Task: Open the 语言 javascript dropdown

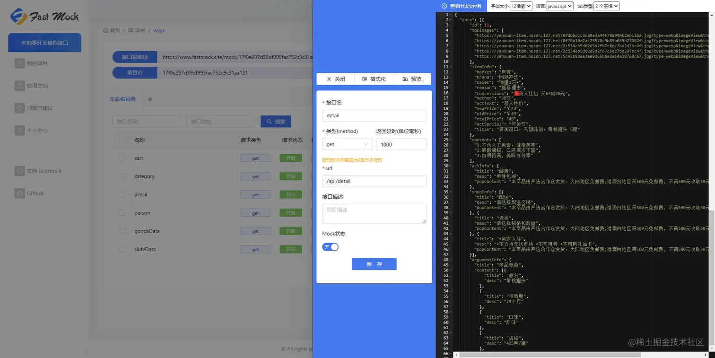Action: pyautogui.click(x=559, y=6)
